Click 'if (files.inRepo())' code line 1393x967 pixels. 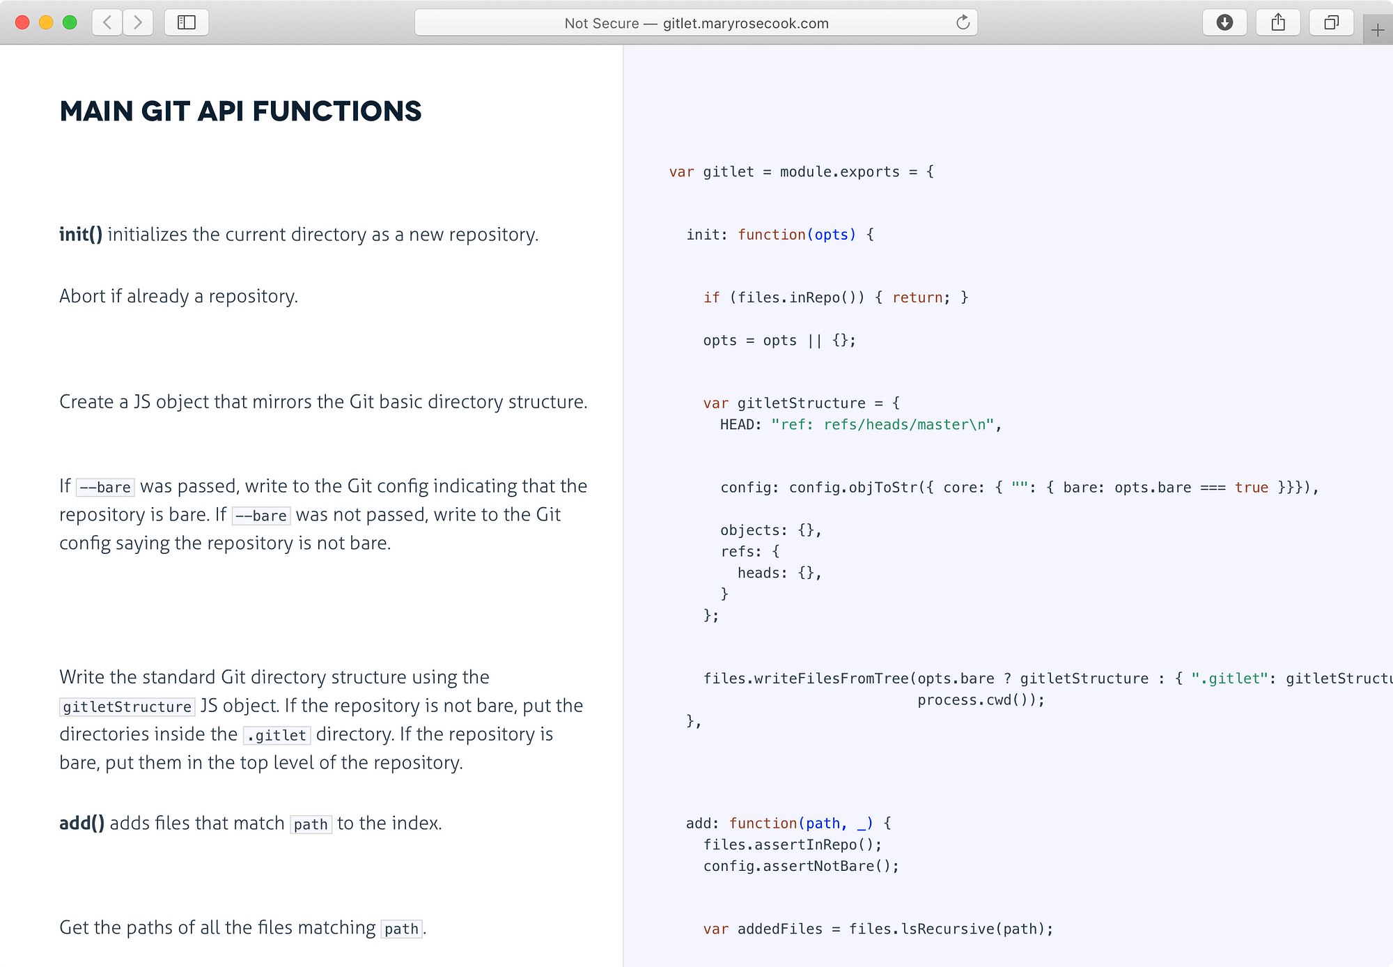point(836,297)
